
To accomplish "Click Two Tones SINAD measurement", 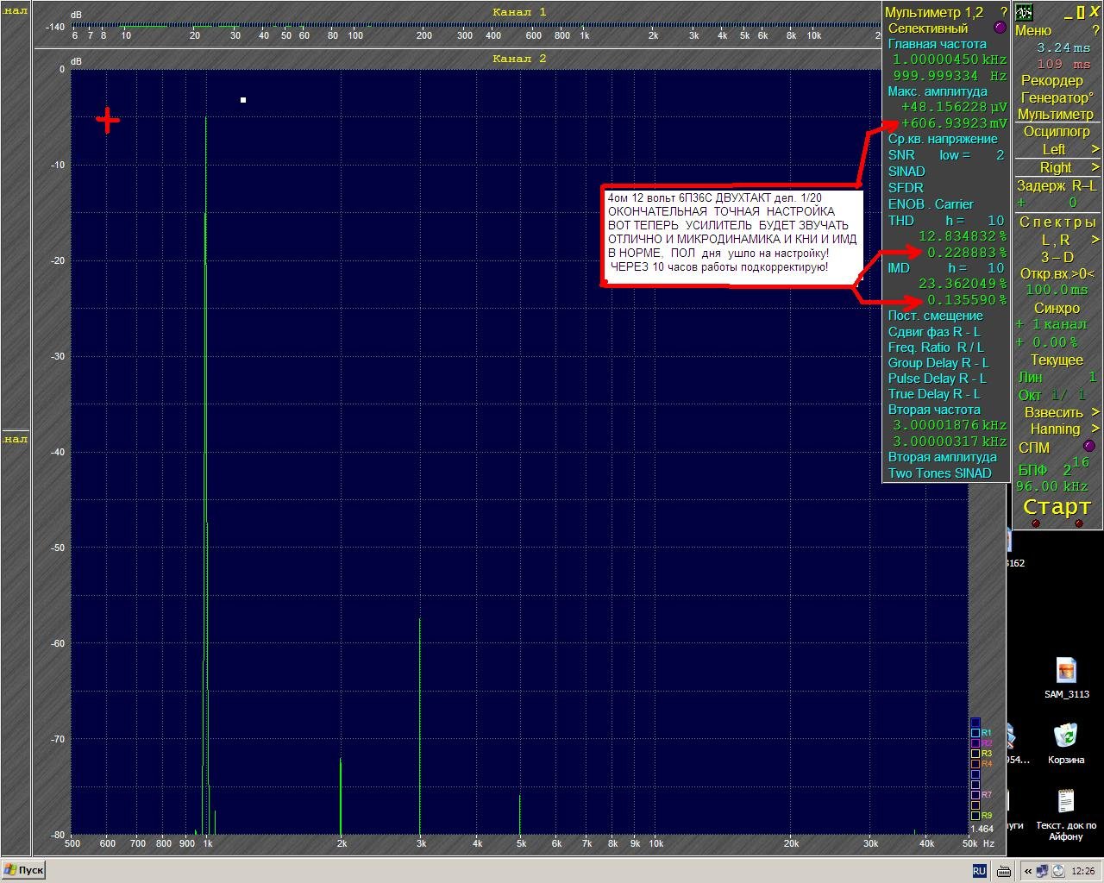I will [x=939, y=473].
